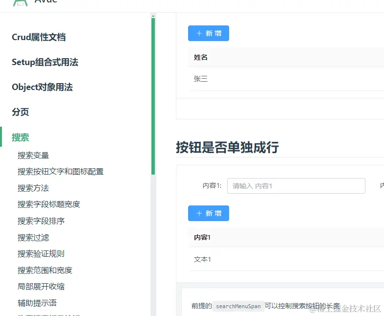Screen dimensions: 384x316
Task: Open the 分页 sidebar section
Action: point(21,112)
